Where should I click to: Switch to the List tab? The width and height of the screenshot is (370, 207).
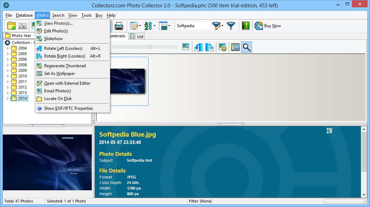[136, 37]
